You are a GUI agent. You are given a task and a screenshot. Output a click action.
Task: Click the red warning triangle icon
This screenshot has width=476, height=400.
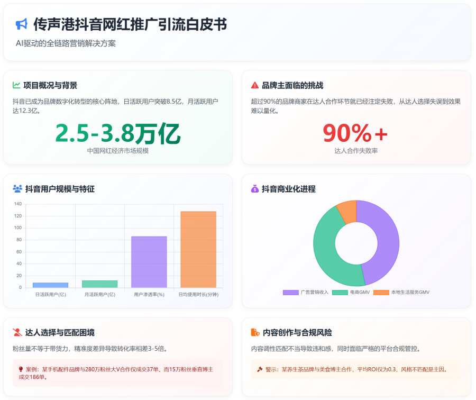click(255, 85)
